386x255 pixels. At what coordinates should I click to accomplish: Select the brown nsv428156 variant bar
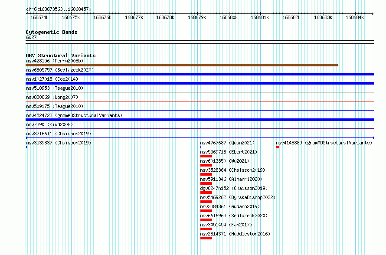[182, 65]
